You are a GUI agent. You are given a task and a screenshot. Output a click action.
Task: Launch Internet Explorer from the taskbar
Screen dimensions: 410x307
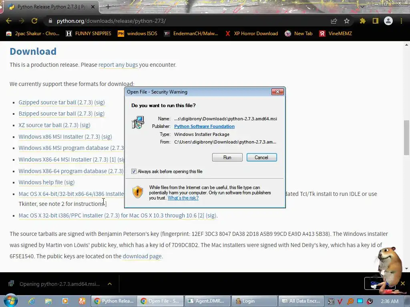pos(32,301)
